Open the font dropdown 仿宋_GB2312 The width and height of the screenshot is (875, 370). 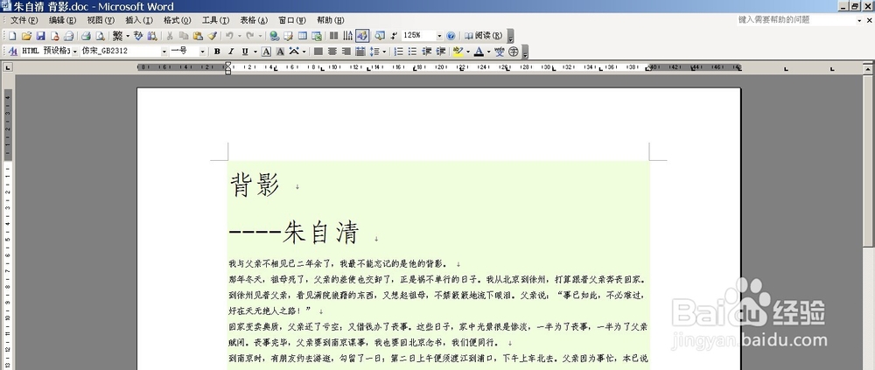point(164,52)
